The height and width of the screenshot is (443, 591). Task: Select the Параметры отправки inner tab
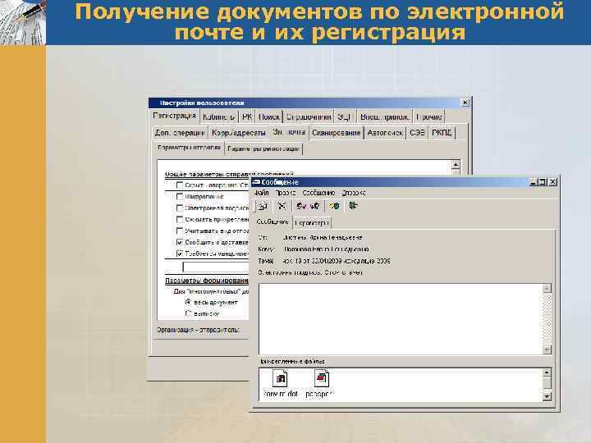pos(189,148)
